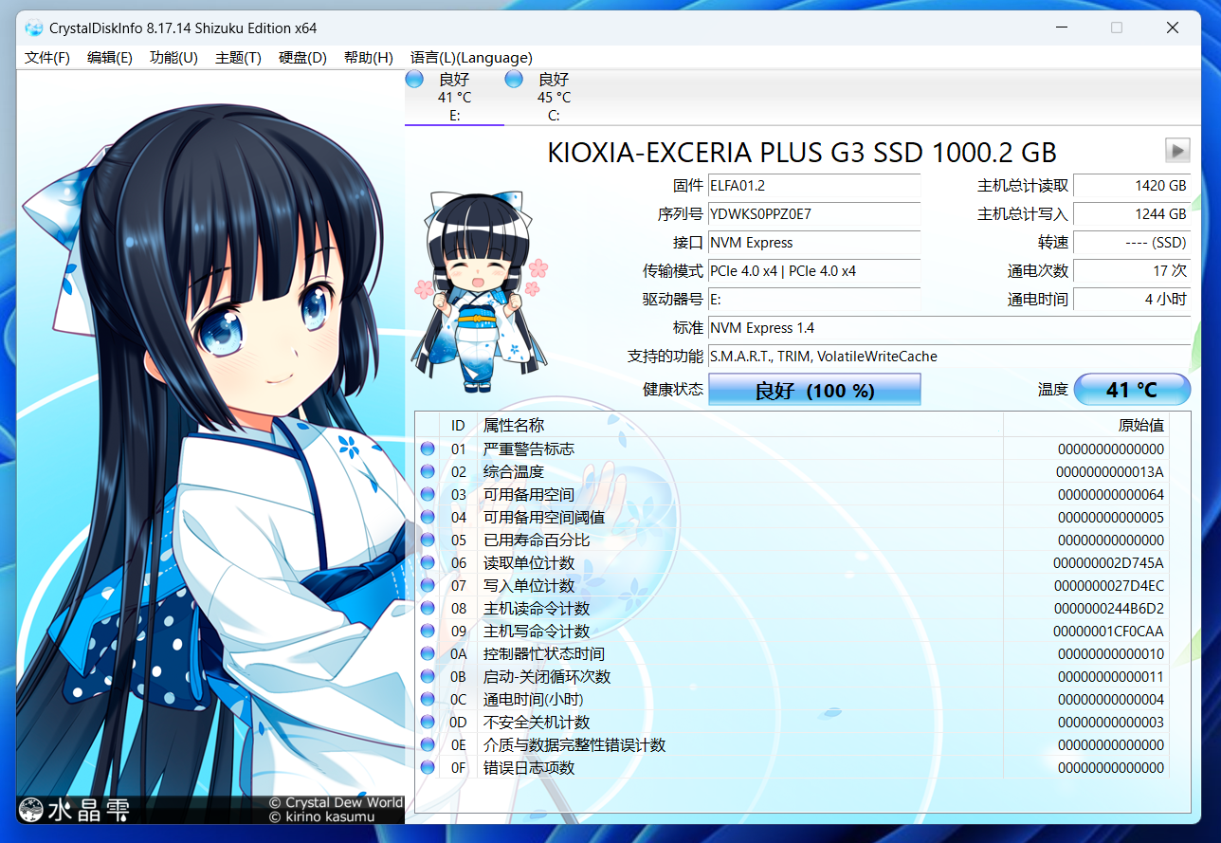This screenshot has width=1221, height=843.
Task: Click the 属性名称 column header
Action: coord(740,426)
